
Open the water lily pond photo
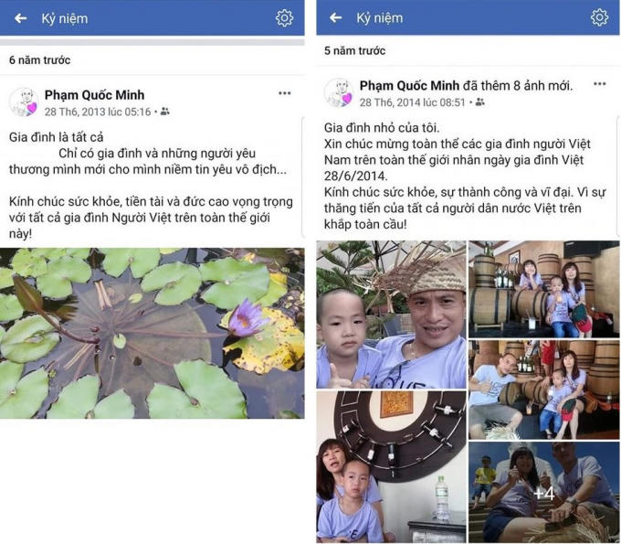[x=153, y=334]
